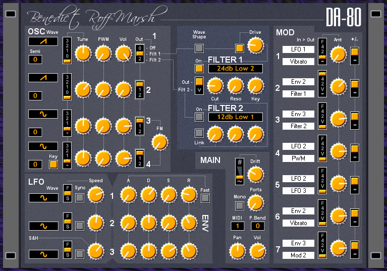Select the LFO 1 wave shape display
The width and height of the screenshot is (387, 271).
coord(43,198)
